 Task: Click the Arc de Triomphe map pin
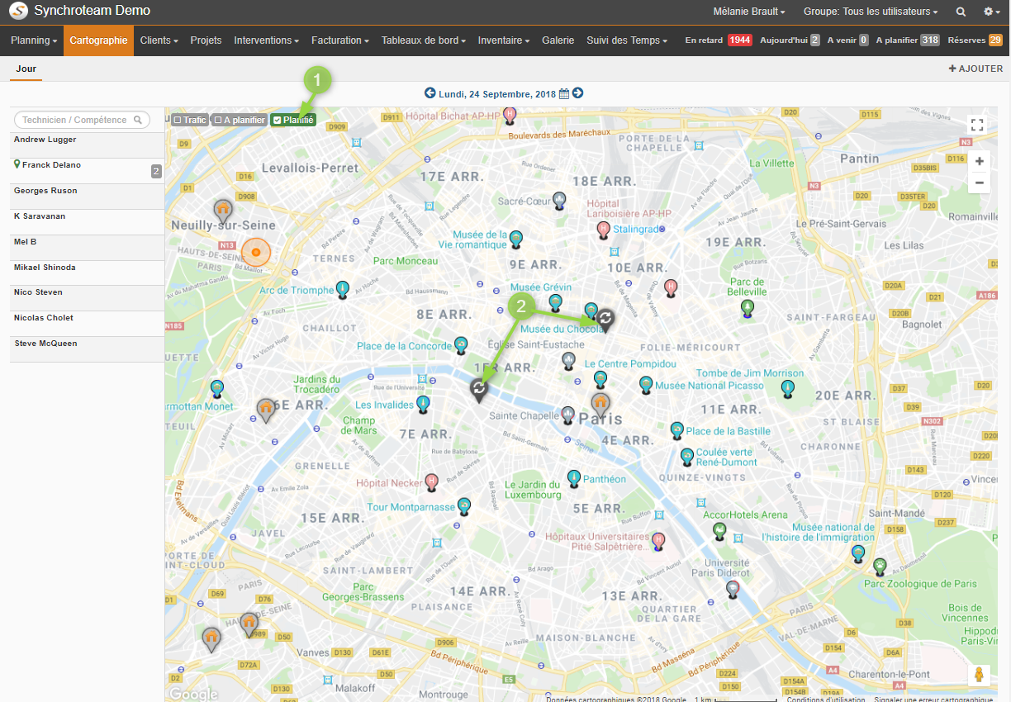(342, 289)
